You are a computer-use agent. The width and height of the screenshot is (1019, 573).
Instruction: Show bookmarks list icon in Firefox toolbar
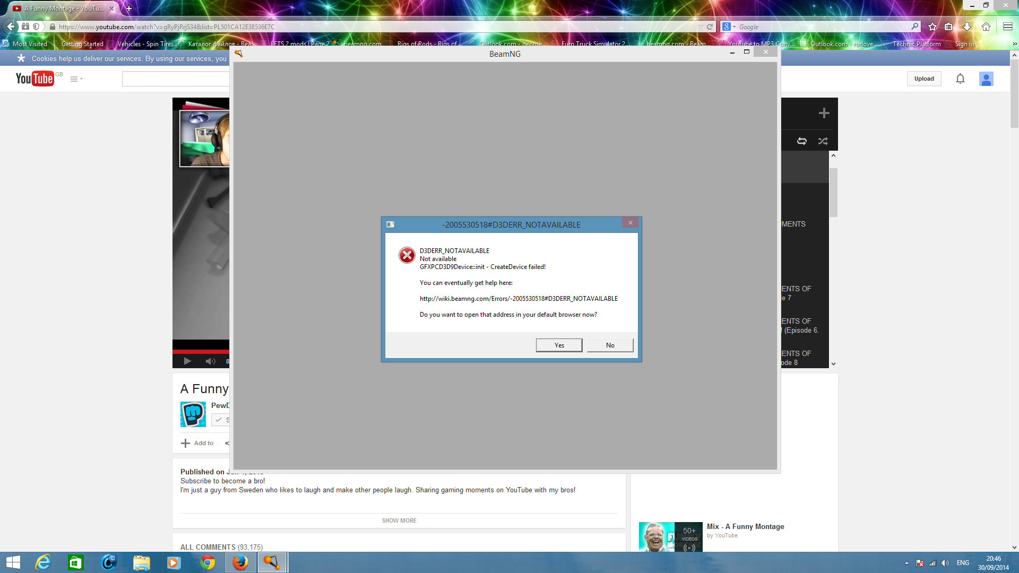(x=949, y=27)
